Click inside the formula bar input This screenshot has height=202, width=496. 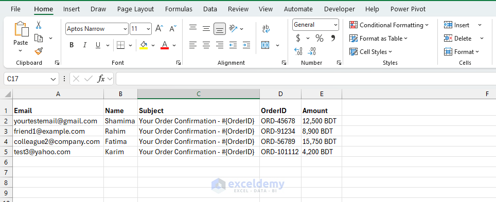coord(306,79)
